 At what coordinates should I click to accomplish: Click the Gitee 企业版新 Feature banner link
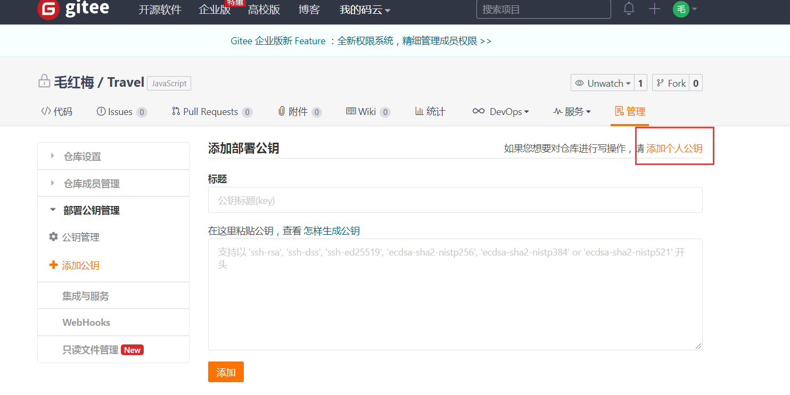point(361,41)
